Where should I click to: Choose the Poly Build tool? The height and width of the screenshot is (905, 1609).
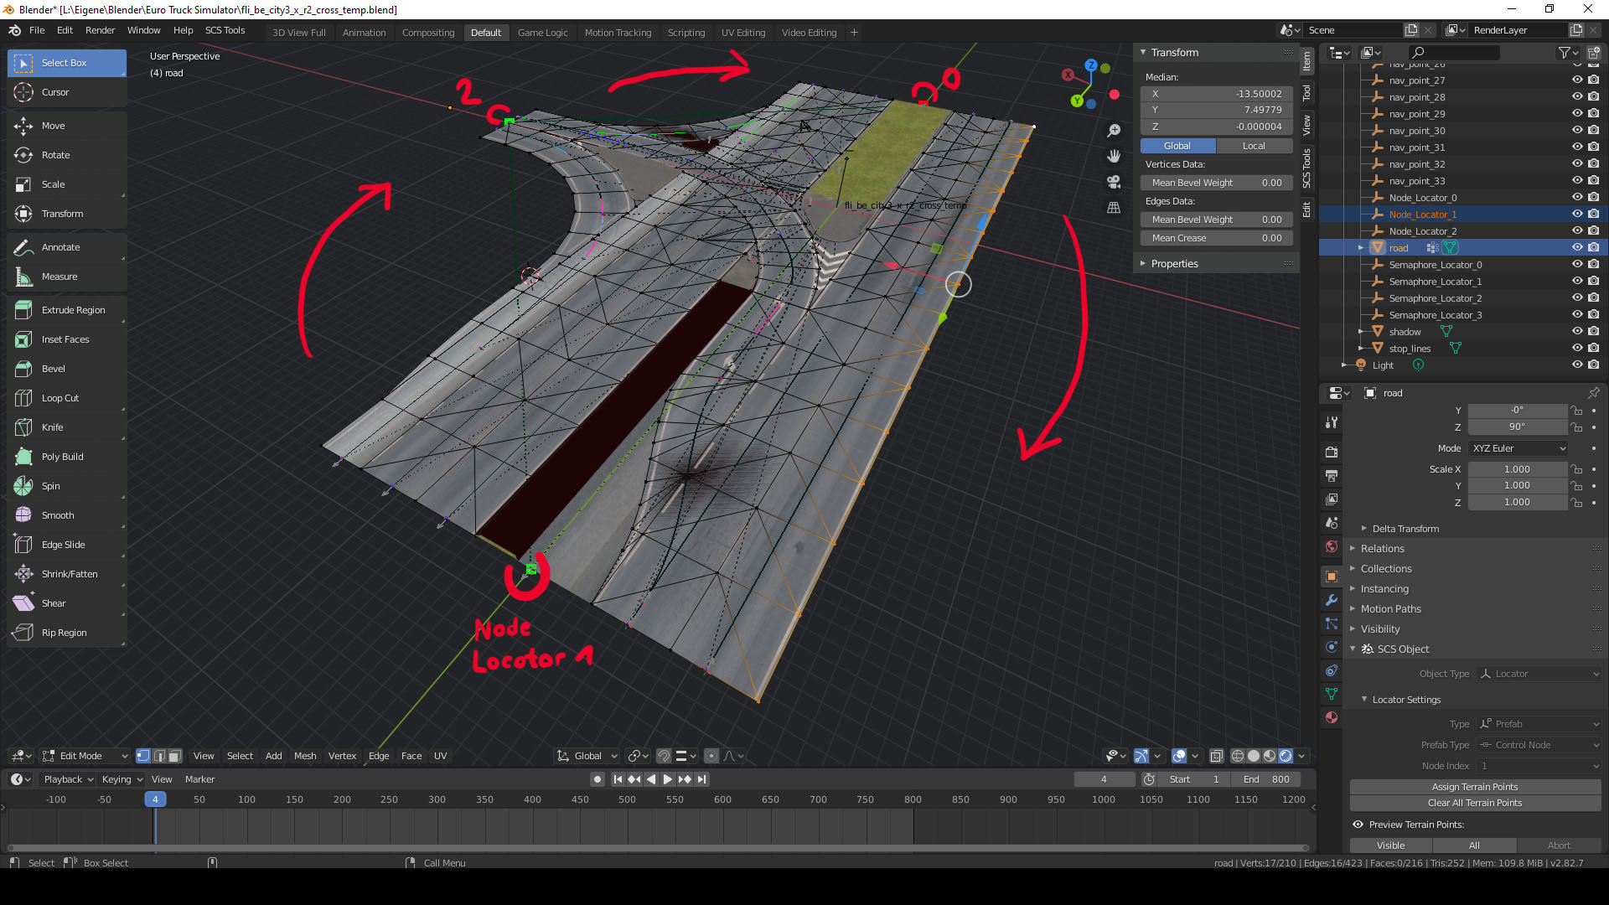click(67, 457)
